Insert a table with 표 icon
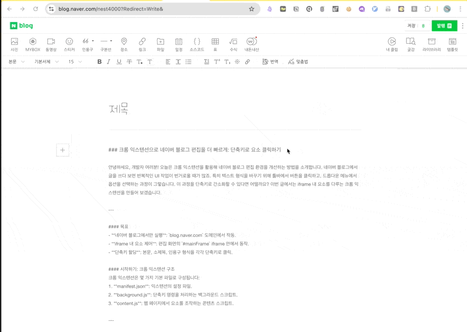This screenshot has height=332, width=467. tap(215, 44)
